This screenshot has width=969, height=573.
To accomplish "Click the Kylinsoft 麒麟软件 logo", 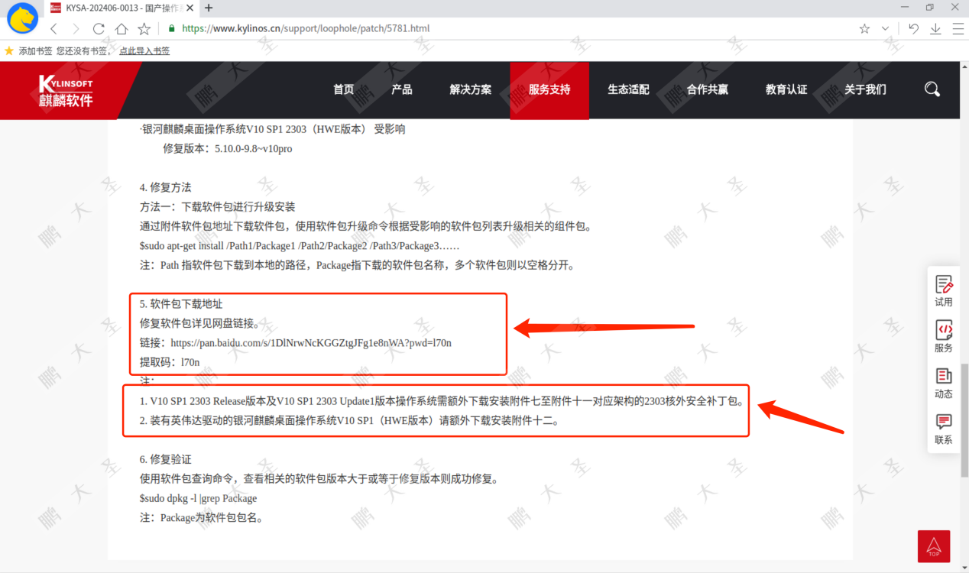I will coord(66,91).
